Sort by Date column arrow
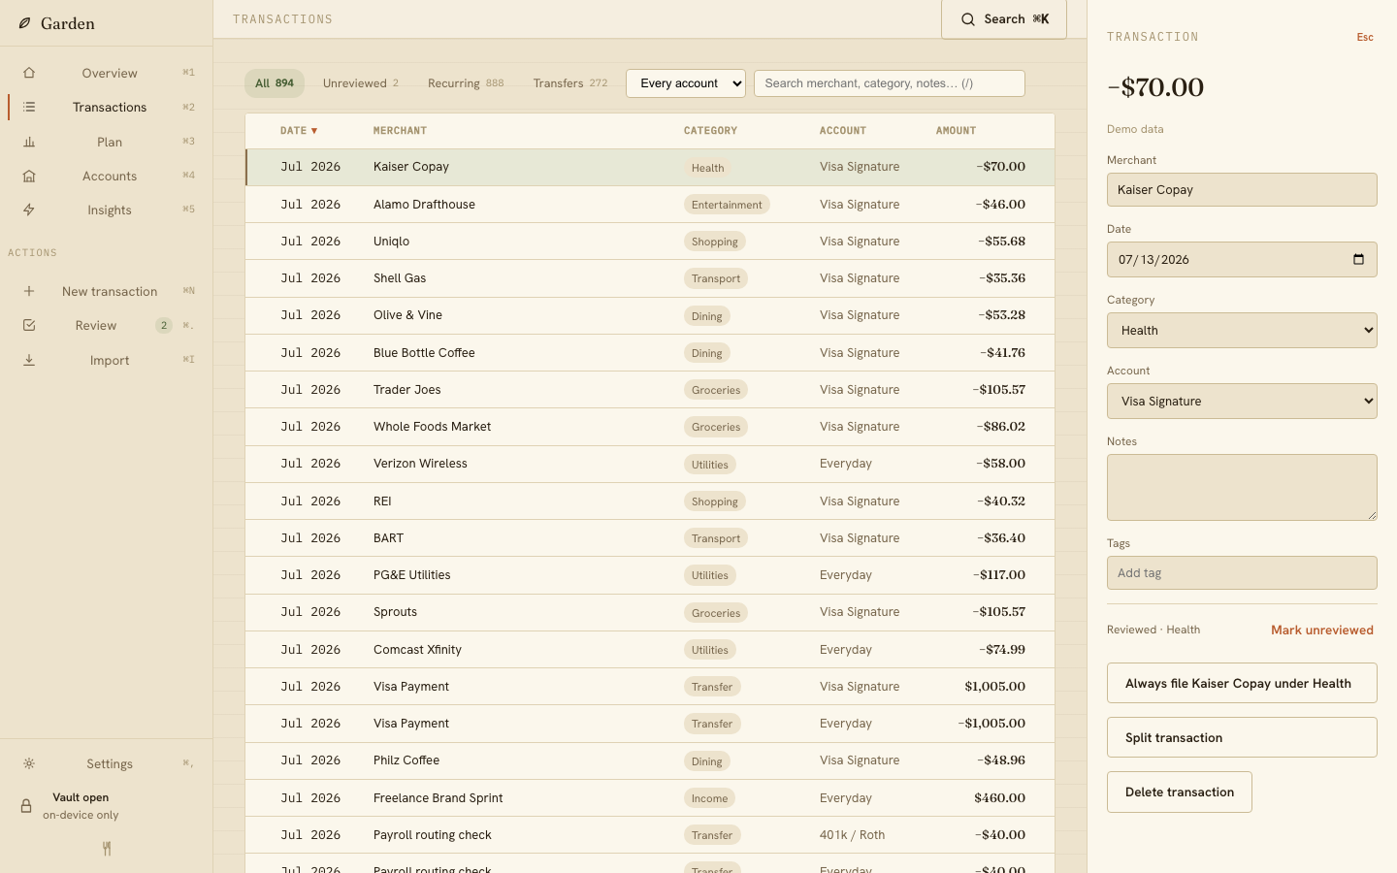The width and height of the screenshot is (1397, 873). [x=314, y=131]
